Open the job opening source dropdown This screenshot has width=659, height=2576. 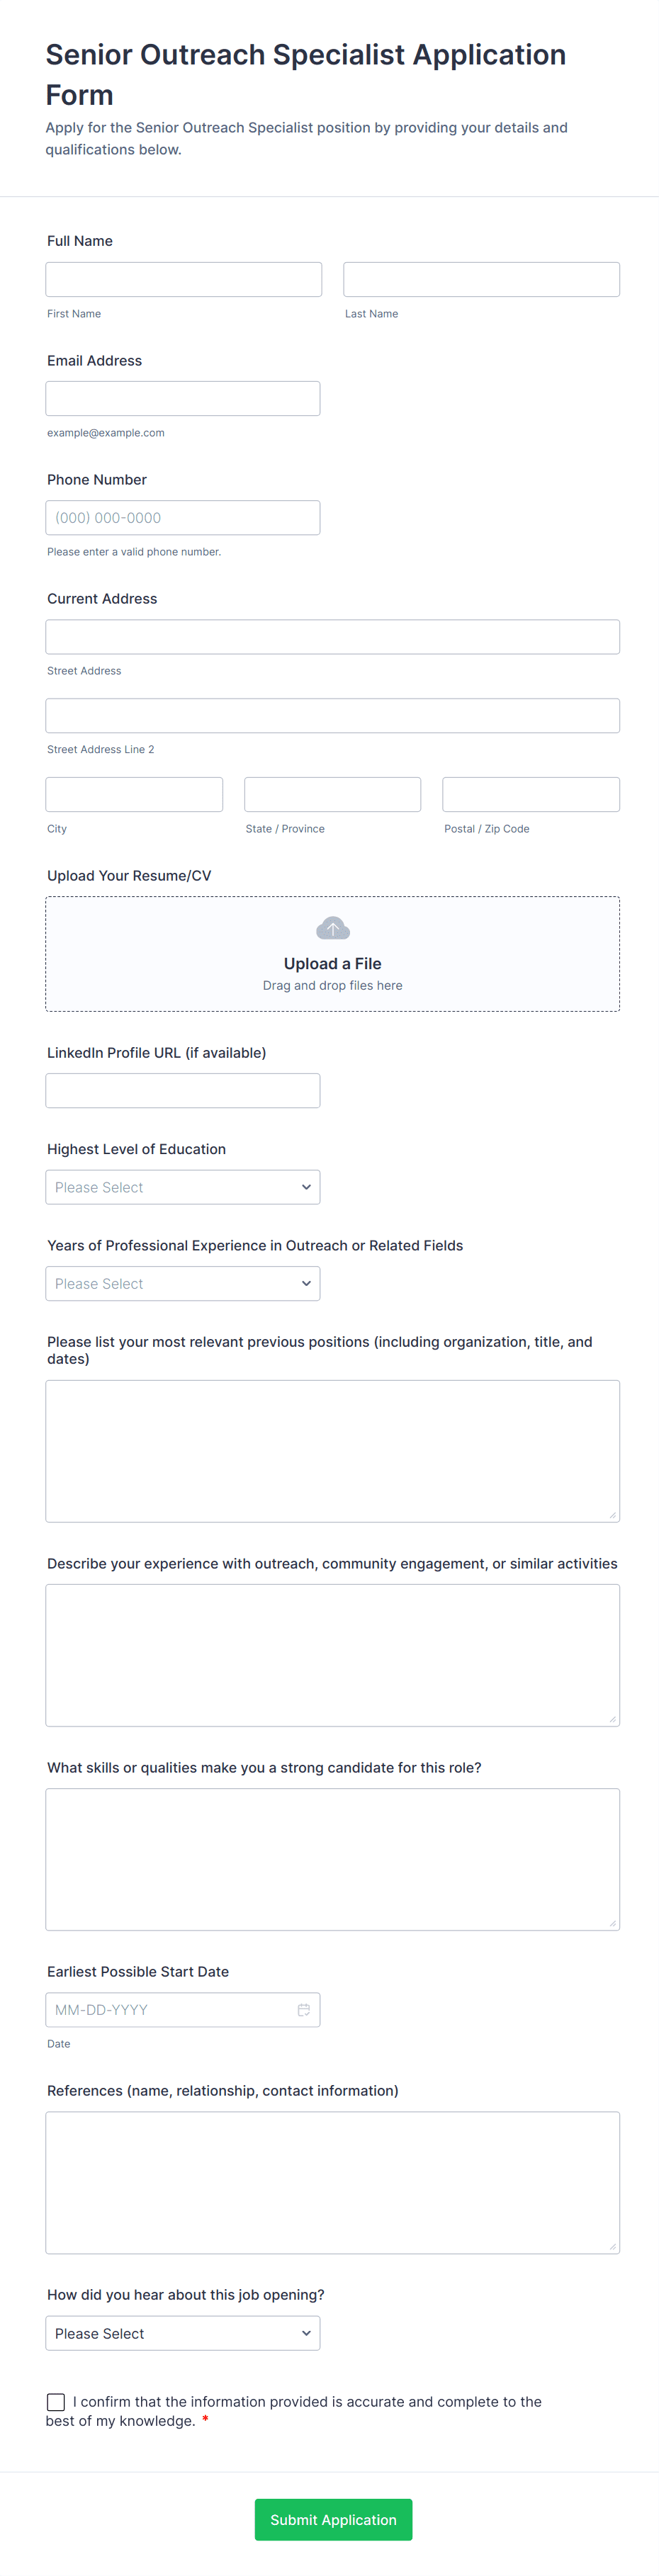[x=183, y=2333]
